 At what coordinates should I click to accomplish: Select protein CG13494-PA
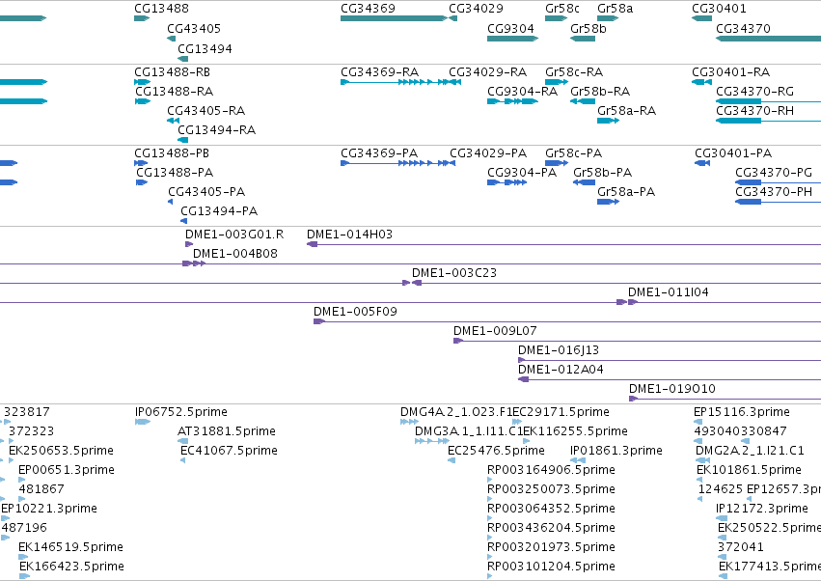(x=219, y=211)
